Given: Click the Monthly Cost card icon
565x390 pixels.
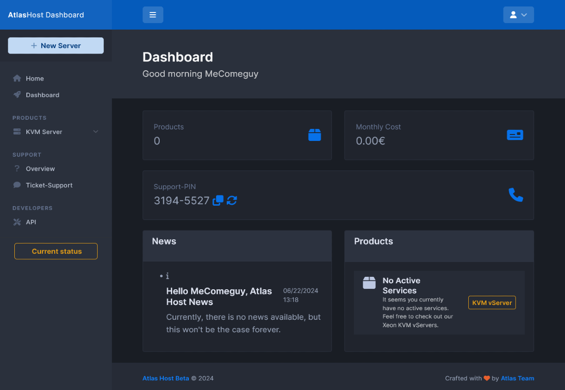Looking at the screenshot, I should (x=515, y=135).
